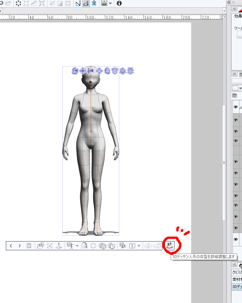This screenshot has width=242, height=303.
Task: Click the Show Selection Border icon
Action: click(x=68, y=3)
